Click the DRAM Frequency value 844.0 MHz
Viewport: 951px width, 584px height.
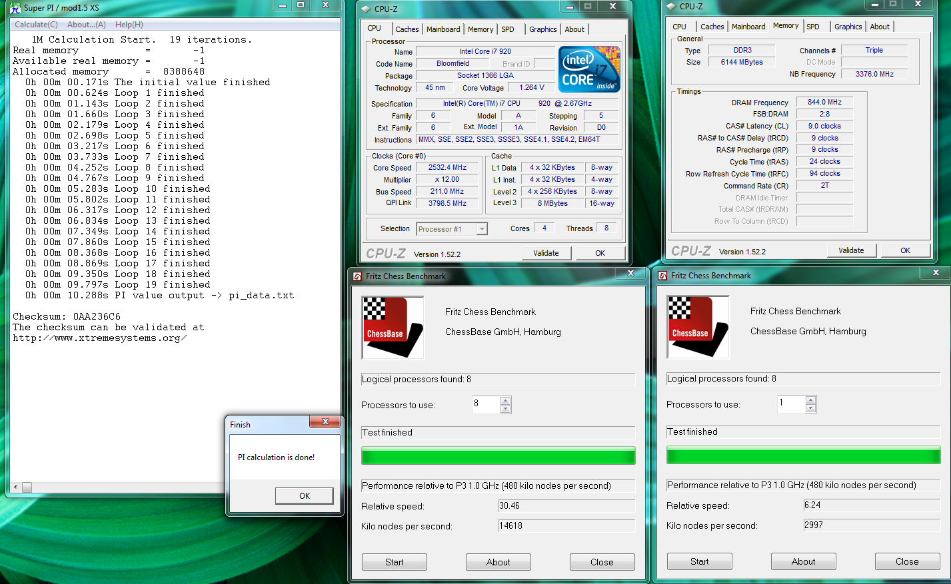[824, 103]
